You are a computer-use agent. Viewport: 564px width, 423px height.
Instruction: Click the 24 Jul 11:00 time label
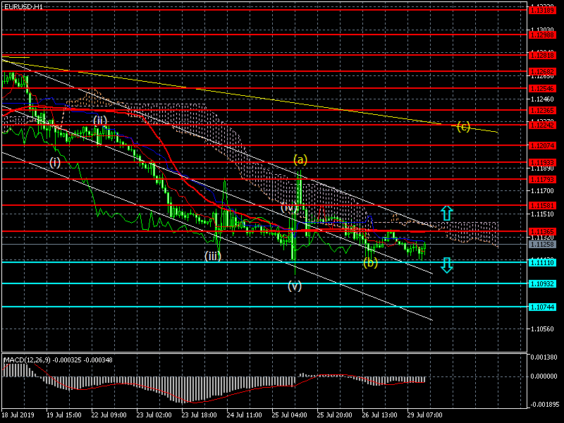tap(244, 415)
